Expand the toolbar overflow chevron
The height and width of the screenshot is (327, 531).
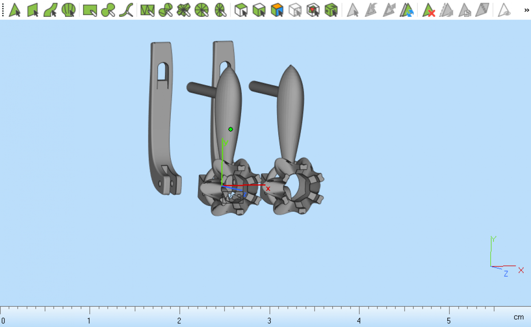(x=527, y=10)
